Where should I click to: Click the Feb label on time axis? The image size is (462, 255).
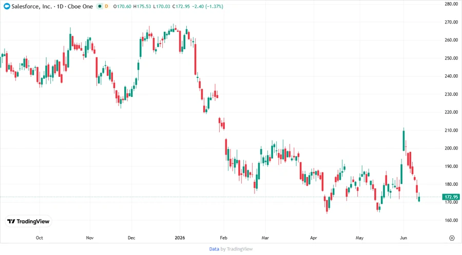click(224, 238)
